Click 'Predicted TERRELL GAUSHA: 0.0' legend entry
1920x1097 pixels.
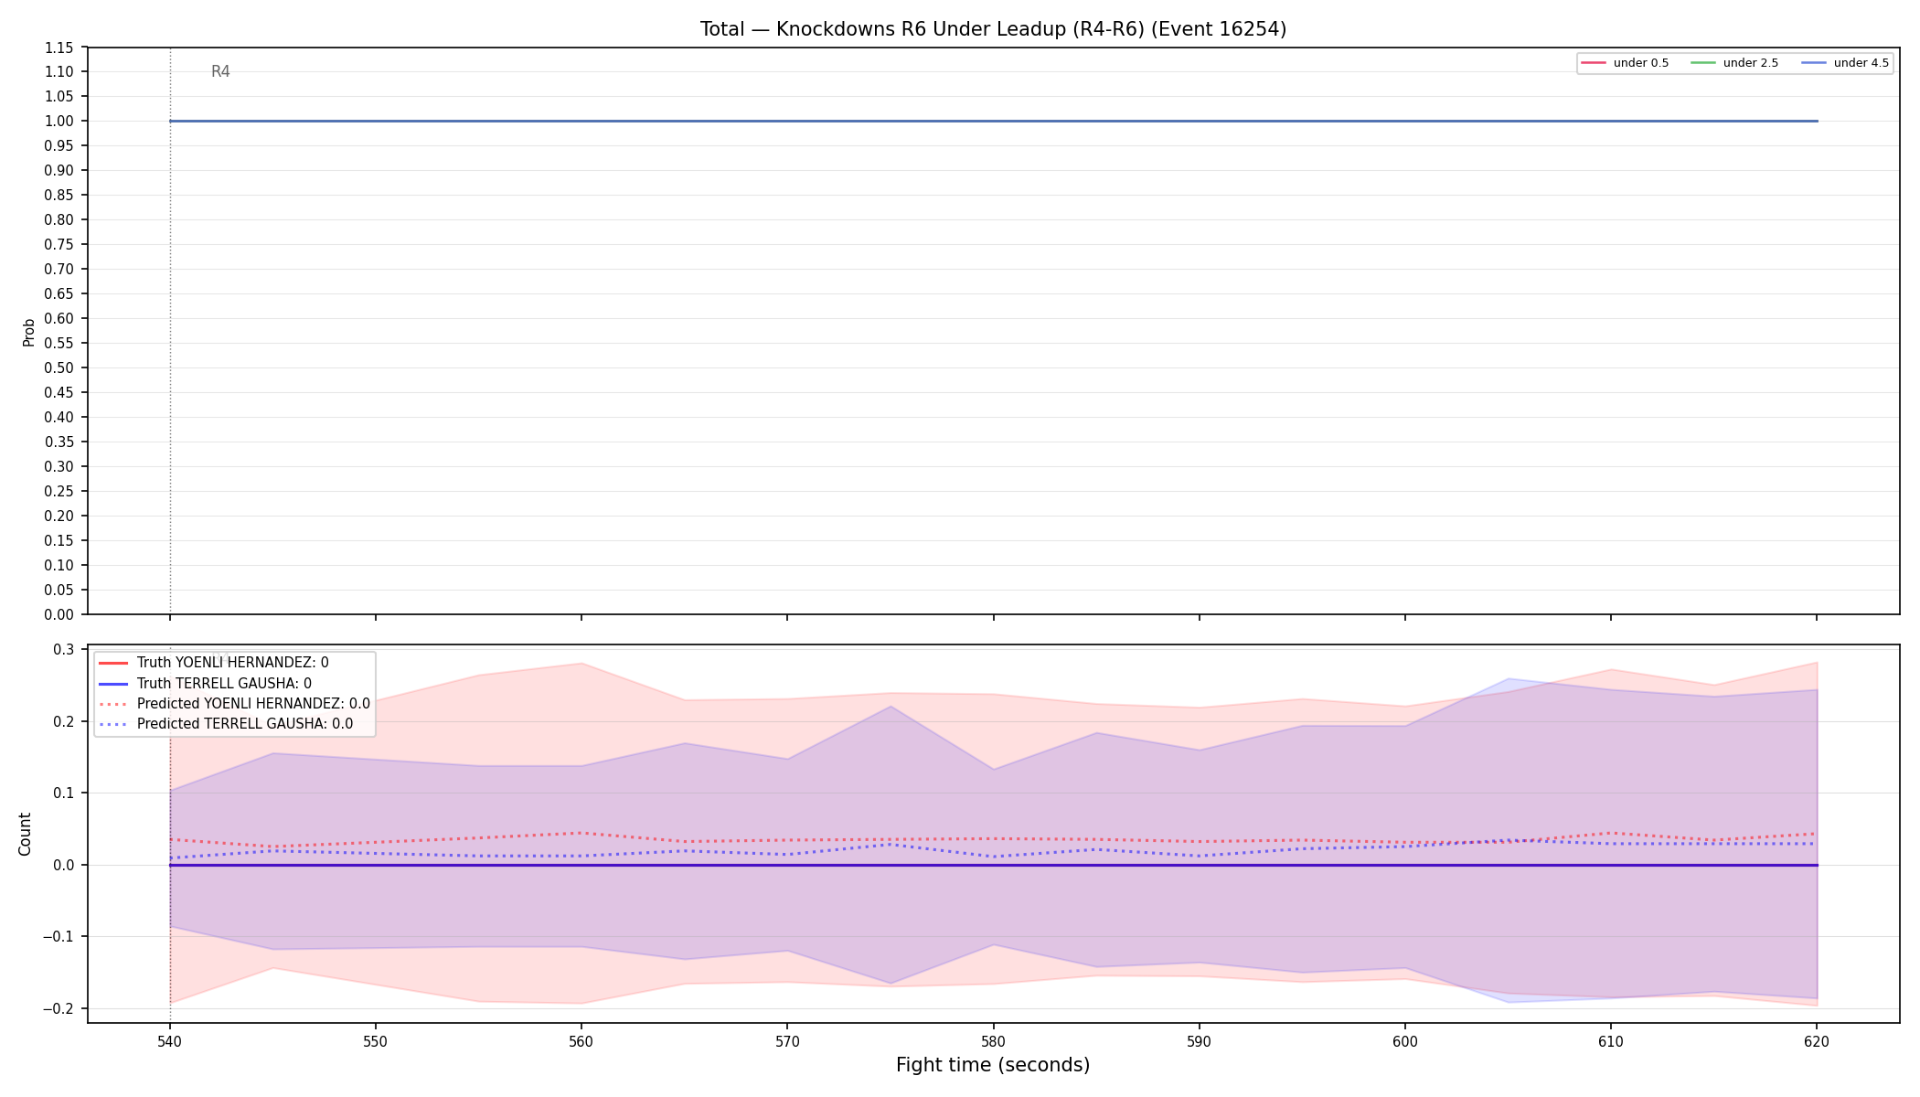(225, 724)
